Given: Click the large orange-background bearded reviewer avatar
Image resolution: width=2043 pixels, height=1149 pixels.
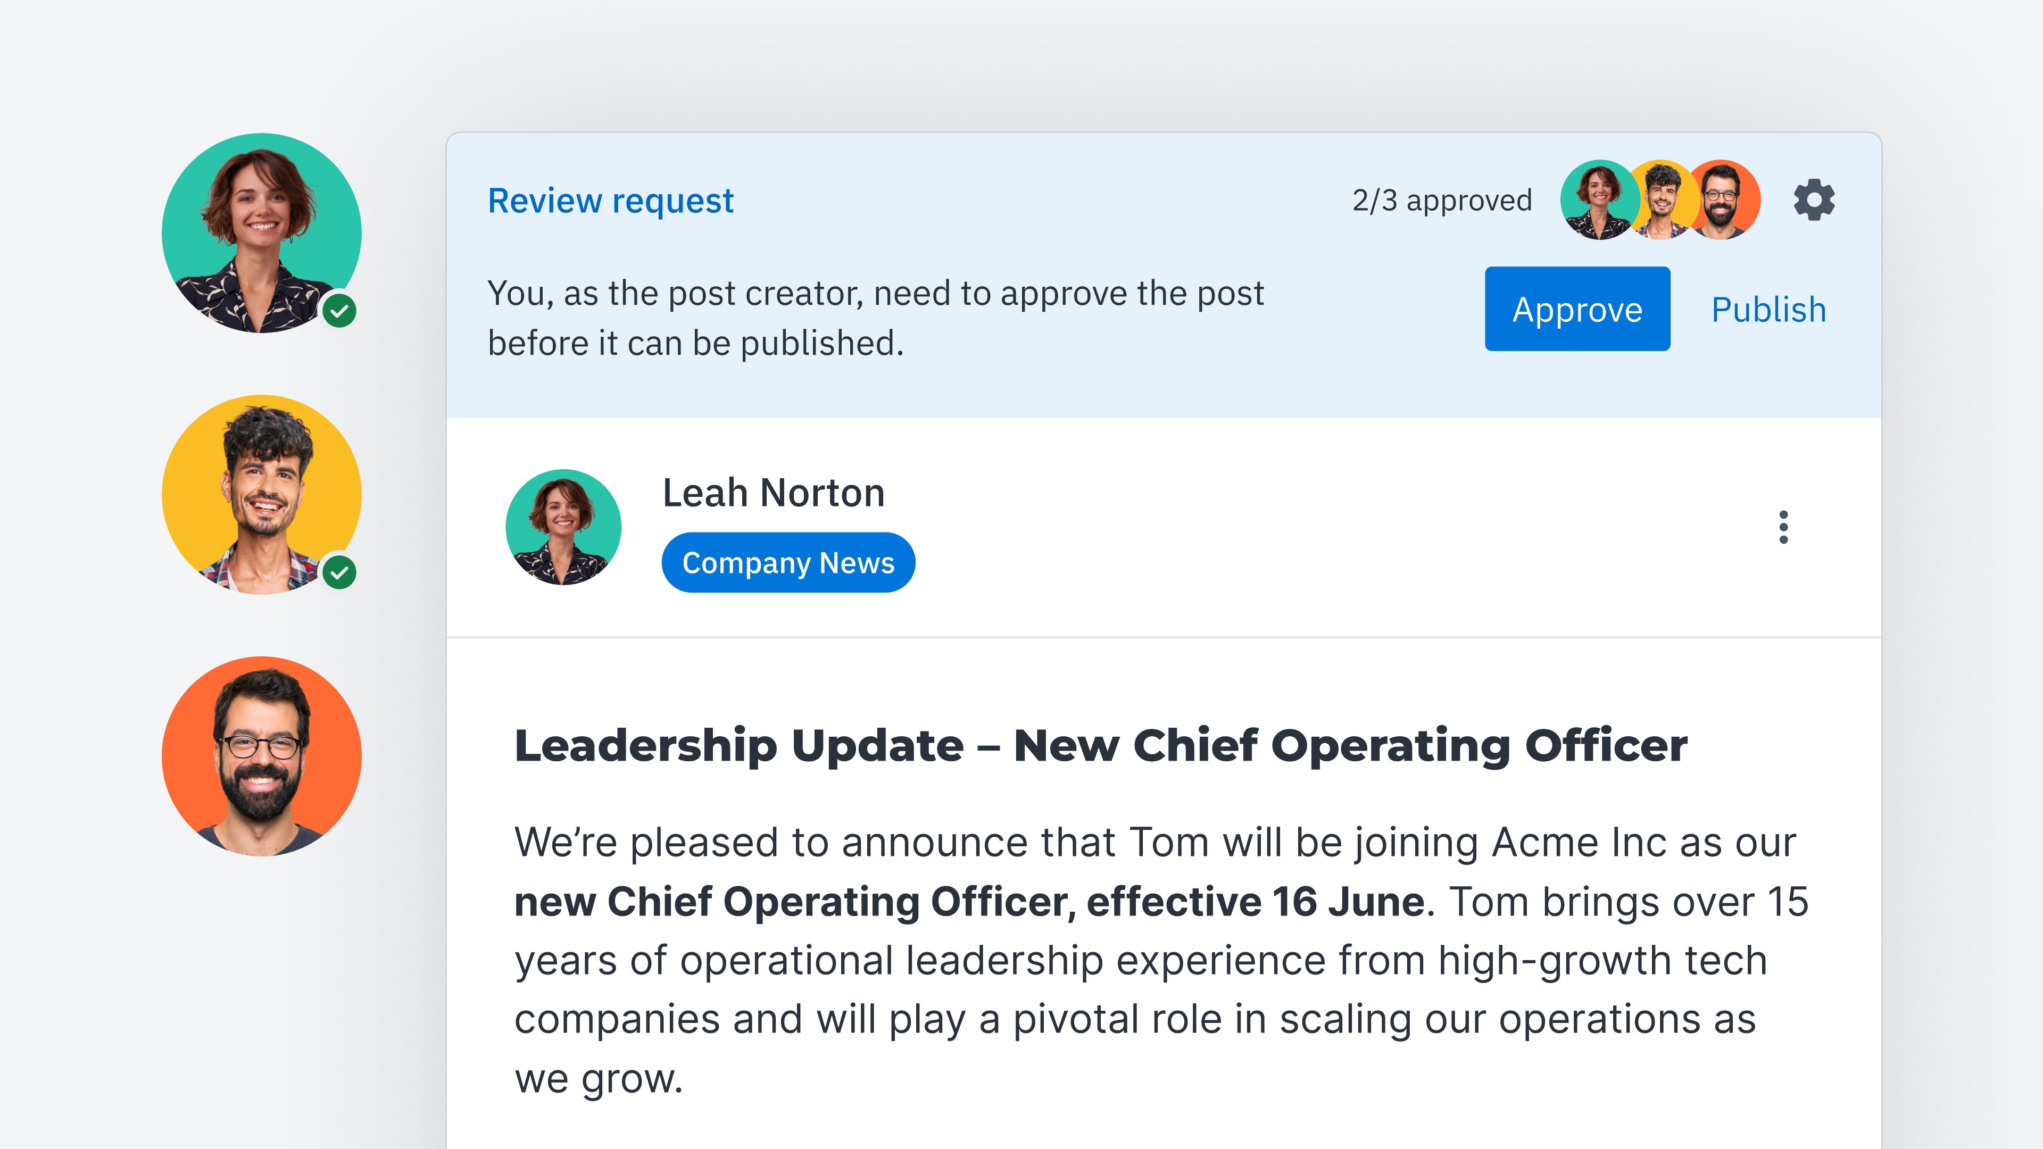Looking at the screenshot, I should tap(261, 756).
